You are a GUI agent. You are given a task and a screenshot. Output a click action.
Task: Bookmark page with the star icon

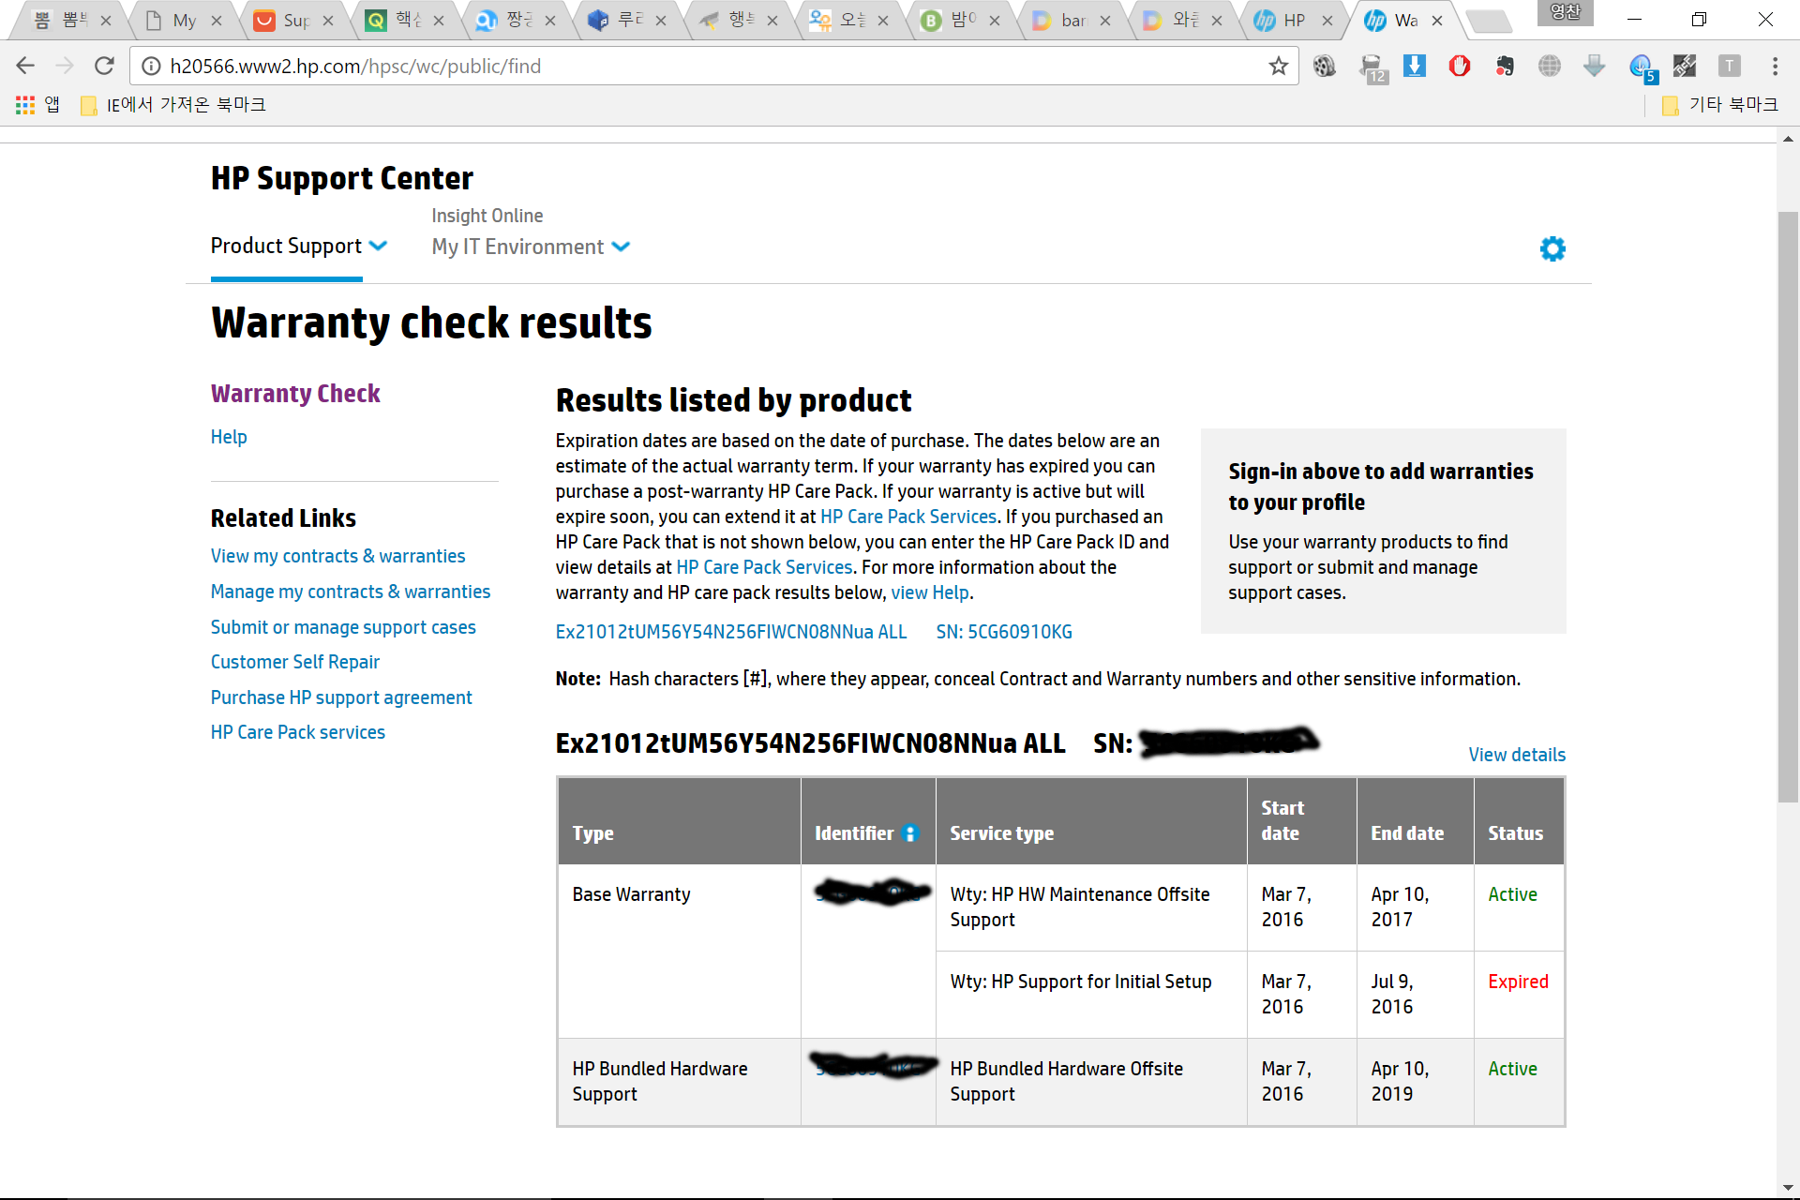[1278, 67]
